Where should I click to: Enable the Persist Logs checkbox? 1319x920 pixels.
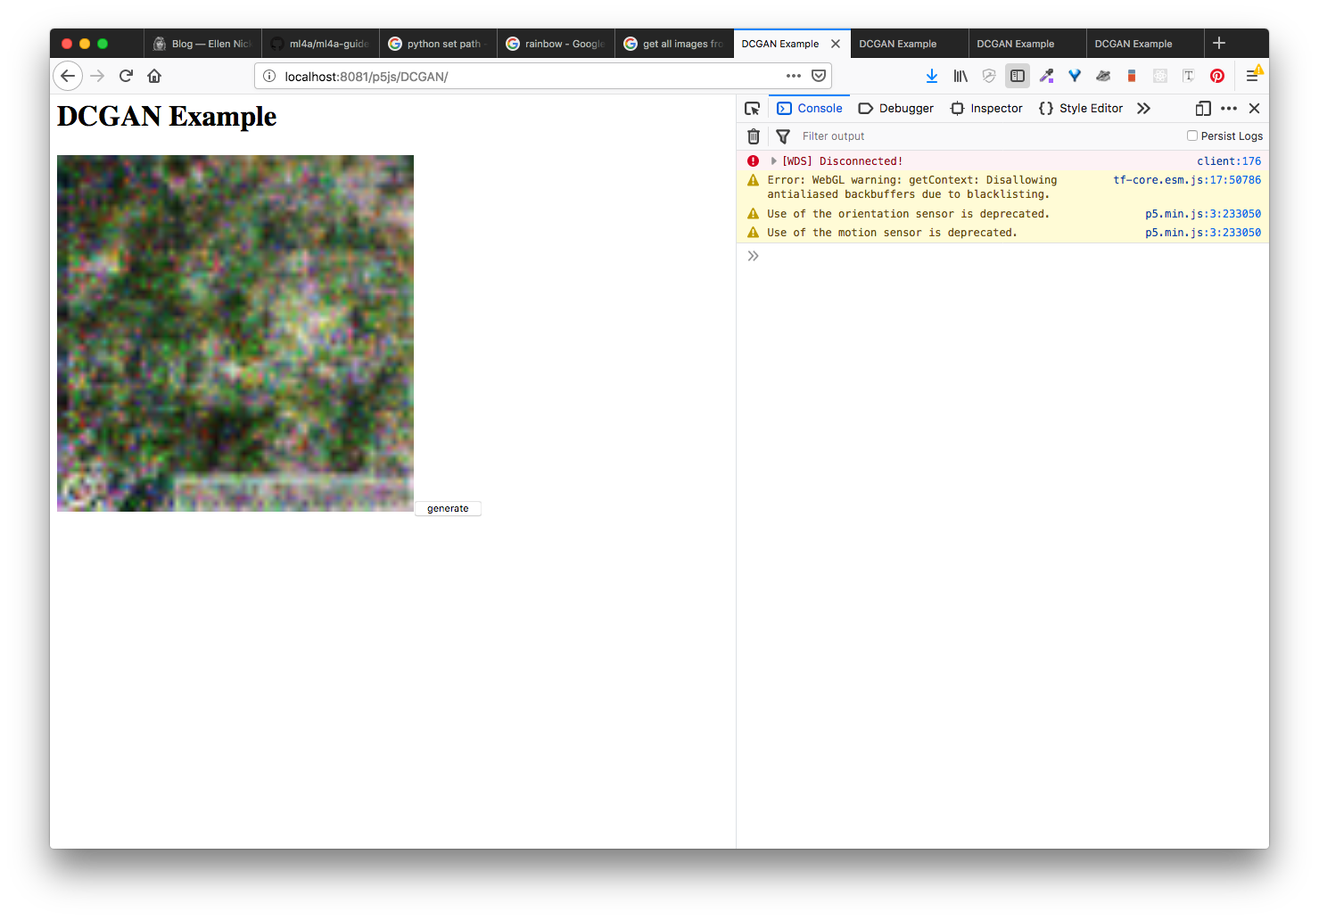click(x=1192, y=136)
